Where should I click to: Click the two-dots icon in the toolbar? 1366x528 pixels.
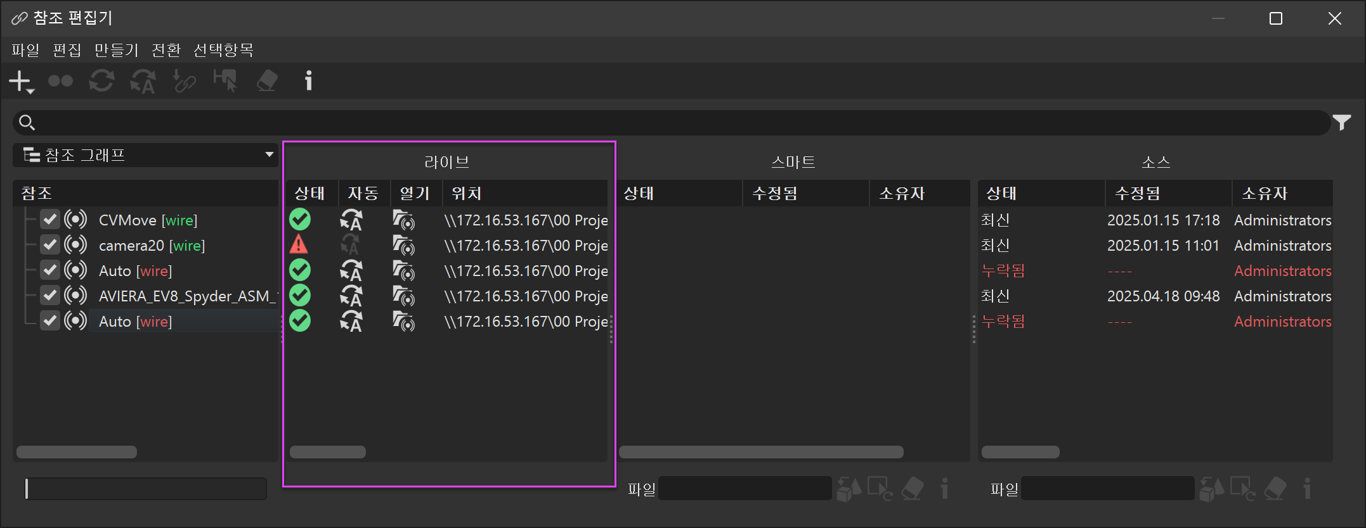click(x=61, y=81)
